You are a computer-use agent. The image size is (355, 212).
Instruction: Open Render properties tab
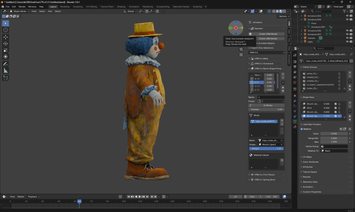295,62
